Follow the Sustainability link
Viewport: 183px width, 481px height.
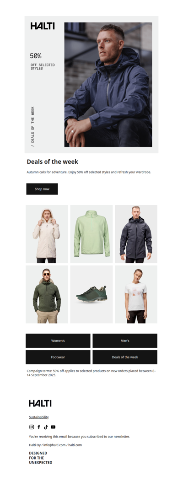39,417
